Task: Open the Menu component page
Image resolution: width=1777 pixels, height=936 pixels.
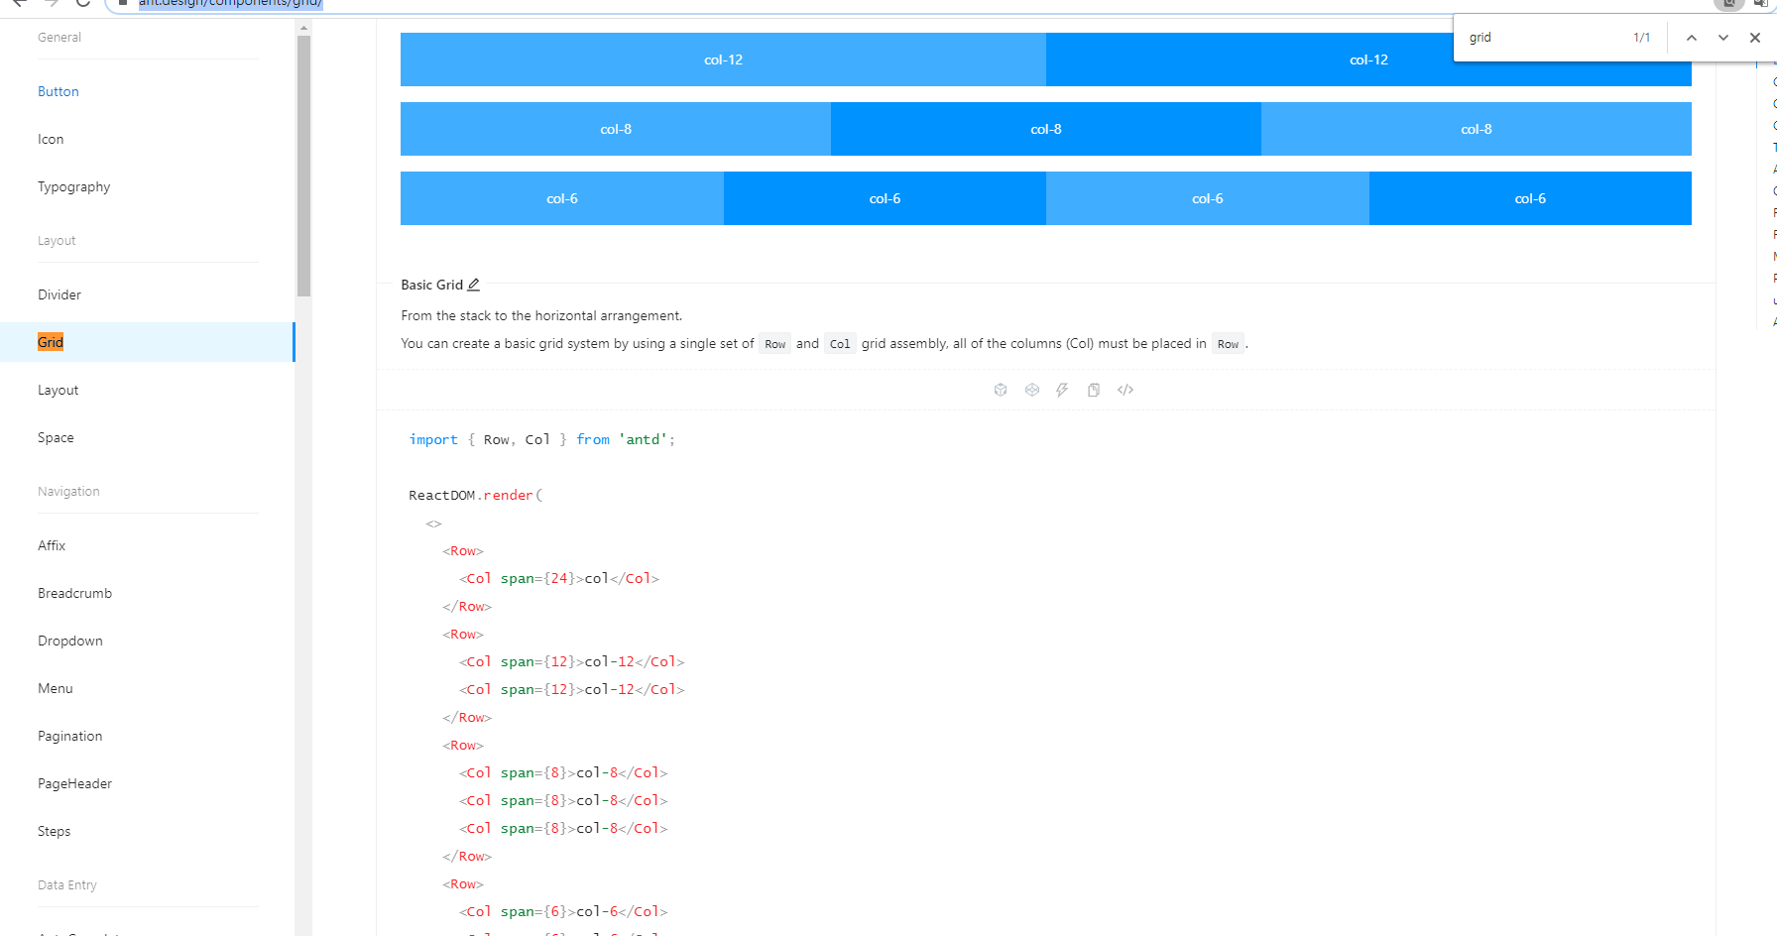Action: point(56,688)
